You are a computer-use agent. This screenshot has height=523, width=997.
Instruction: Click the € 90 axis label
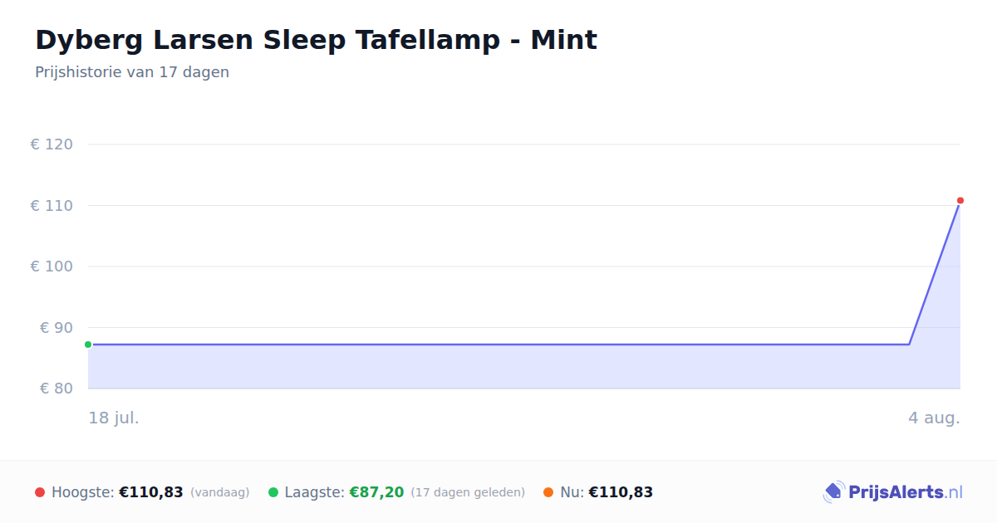[56, 327]
